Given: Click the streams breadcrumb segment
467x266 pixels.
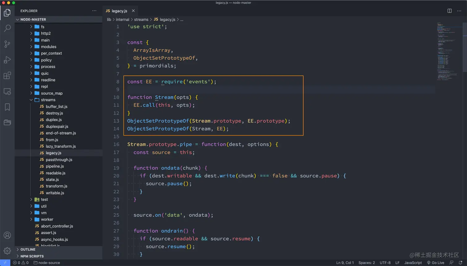Looking at the screenshot, I should (141, 19).
